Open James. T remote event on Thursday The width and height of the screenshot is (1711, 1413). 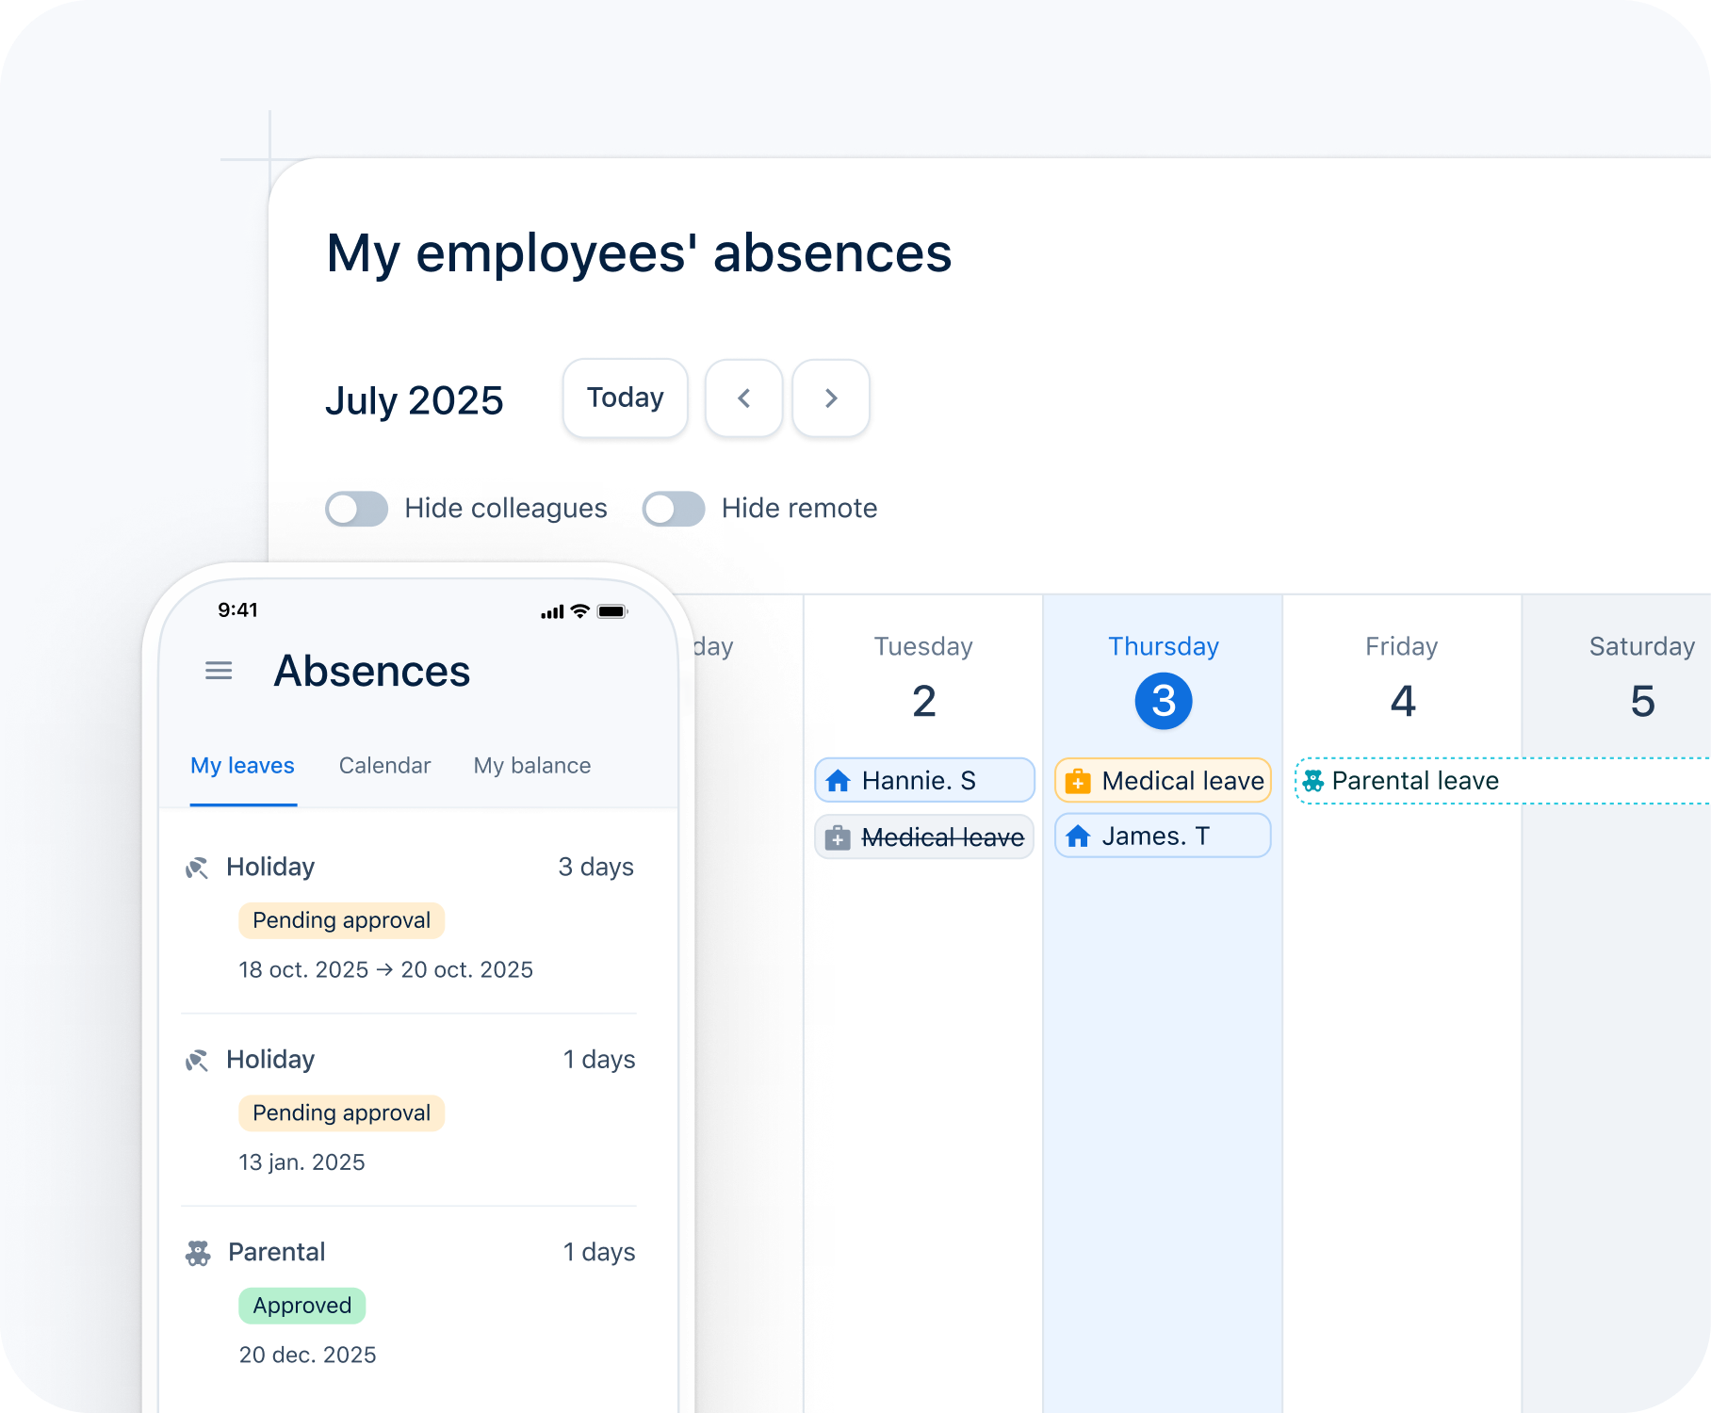point(1163,836)
